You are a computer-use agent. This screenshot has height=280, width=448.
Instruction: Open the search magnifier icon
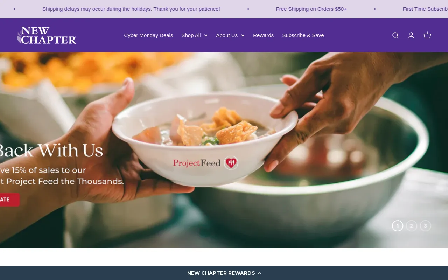[x=395, y=35]
